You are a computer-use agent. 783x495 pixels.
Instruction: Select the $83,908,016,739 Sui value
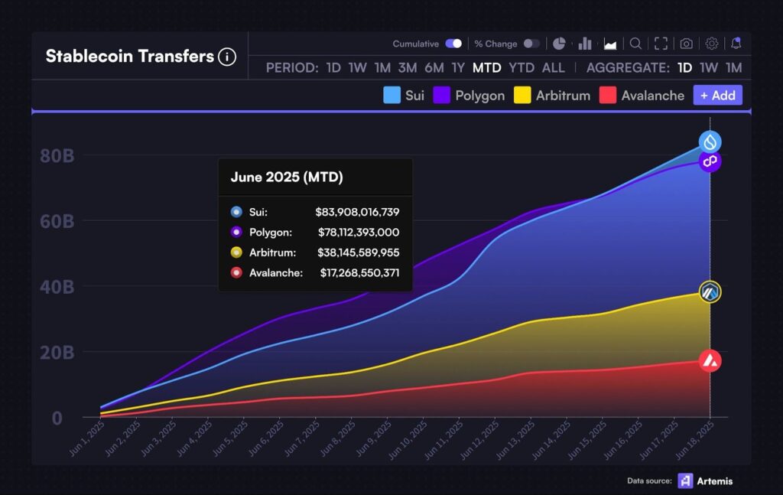tap(357, 212)
